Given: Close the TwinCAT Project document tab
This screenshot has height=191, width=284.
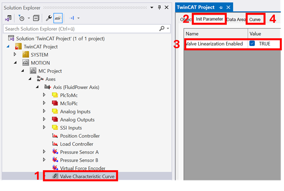Looking at the screenshot, I should (x=228, y=8).
